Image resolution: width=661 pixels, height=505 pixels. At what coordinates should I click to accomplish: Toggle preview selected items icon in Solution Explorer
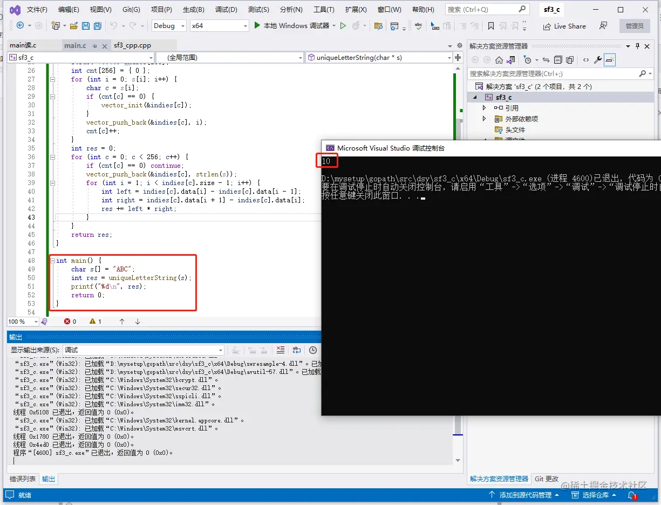(x=610, y=60)
